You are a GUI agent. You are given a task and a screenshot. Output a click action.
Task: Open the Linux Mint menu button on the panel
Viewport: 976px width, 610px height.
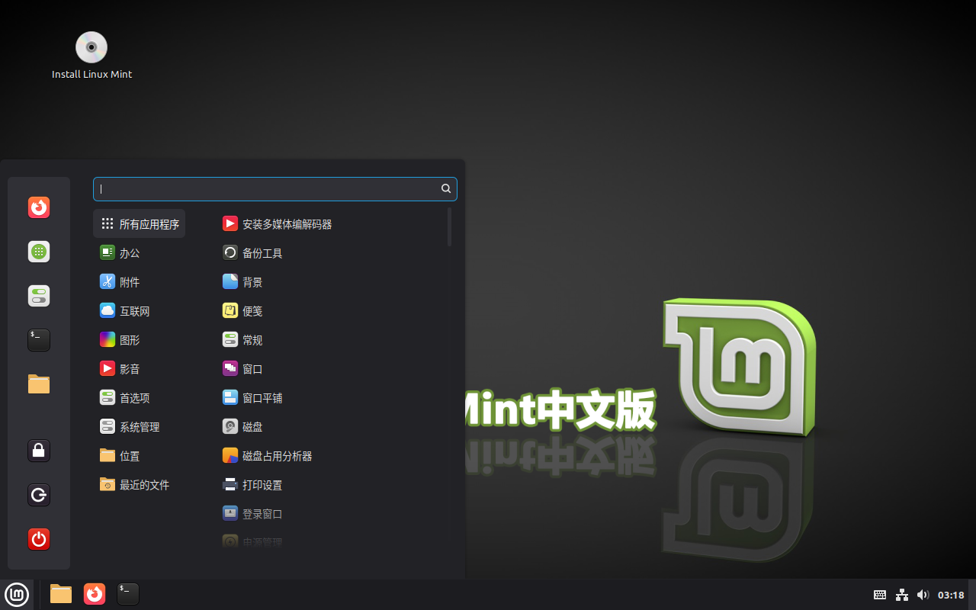tap(17, 594)
